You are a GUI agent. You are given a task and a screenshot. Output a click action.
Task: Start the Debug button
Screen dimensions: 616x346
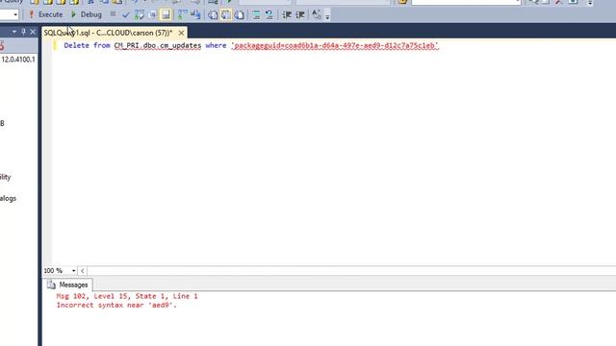coord(87,14)
